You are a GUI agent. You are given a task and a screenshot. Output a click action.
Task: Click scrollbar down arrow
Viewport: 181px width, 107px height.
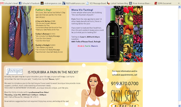tap(179, 106)
